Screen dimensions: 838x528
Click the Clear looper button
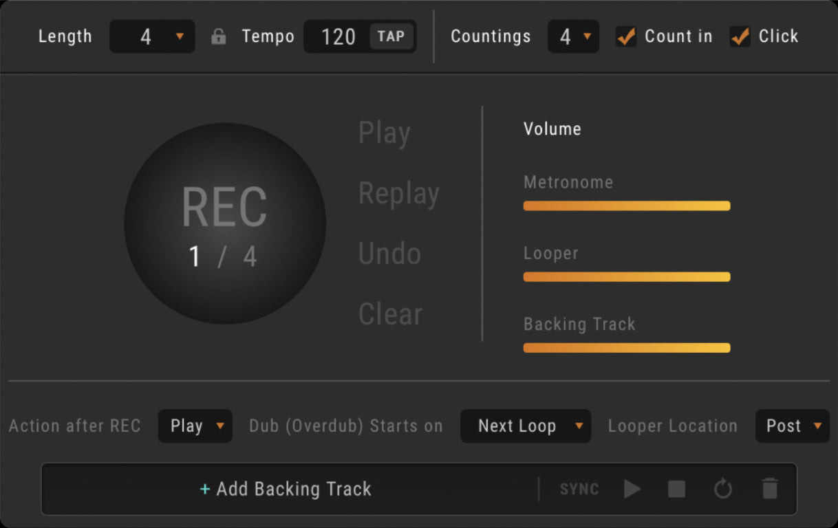pos(390,314)
